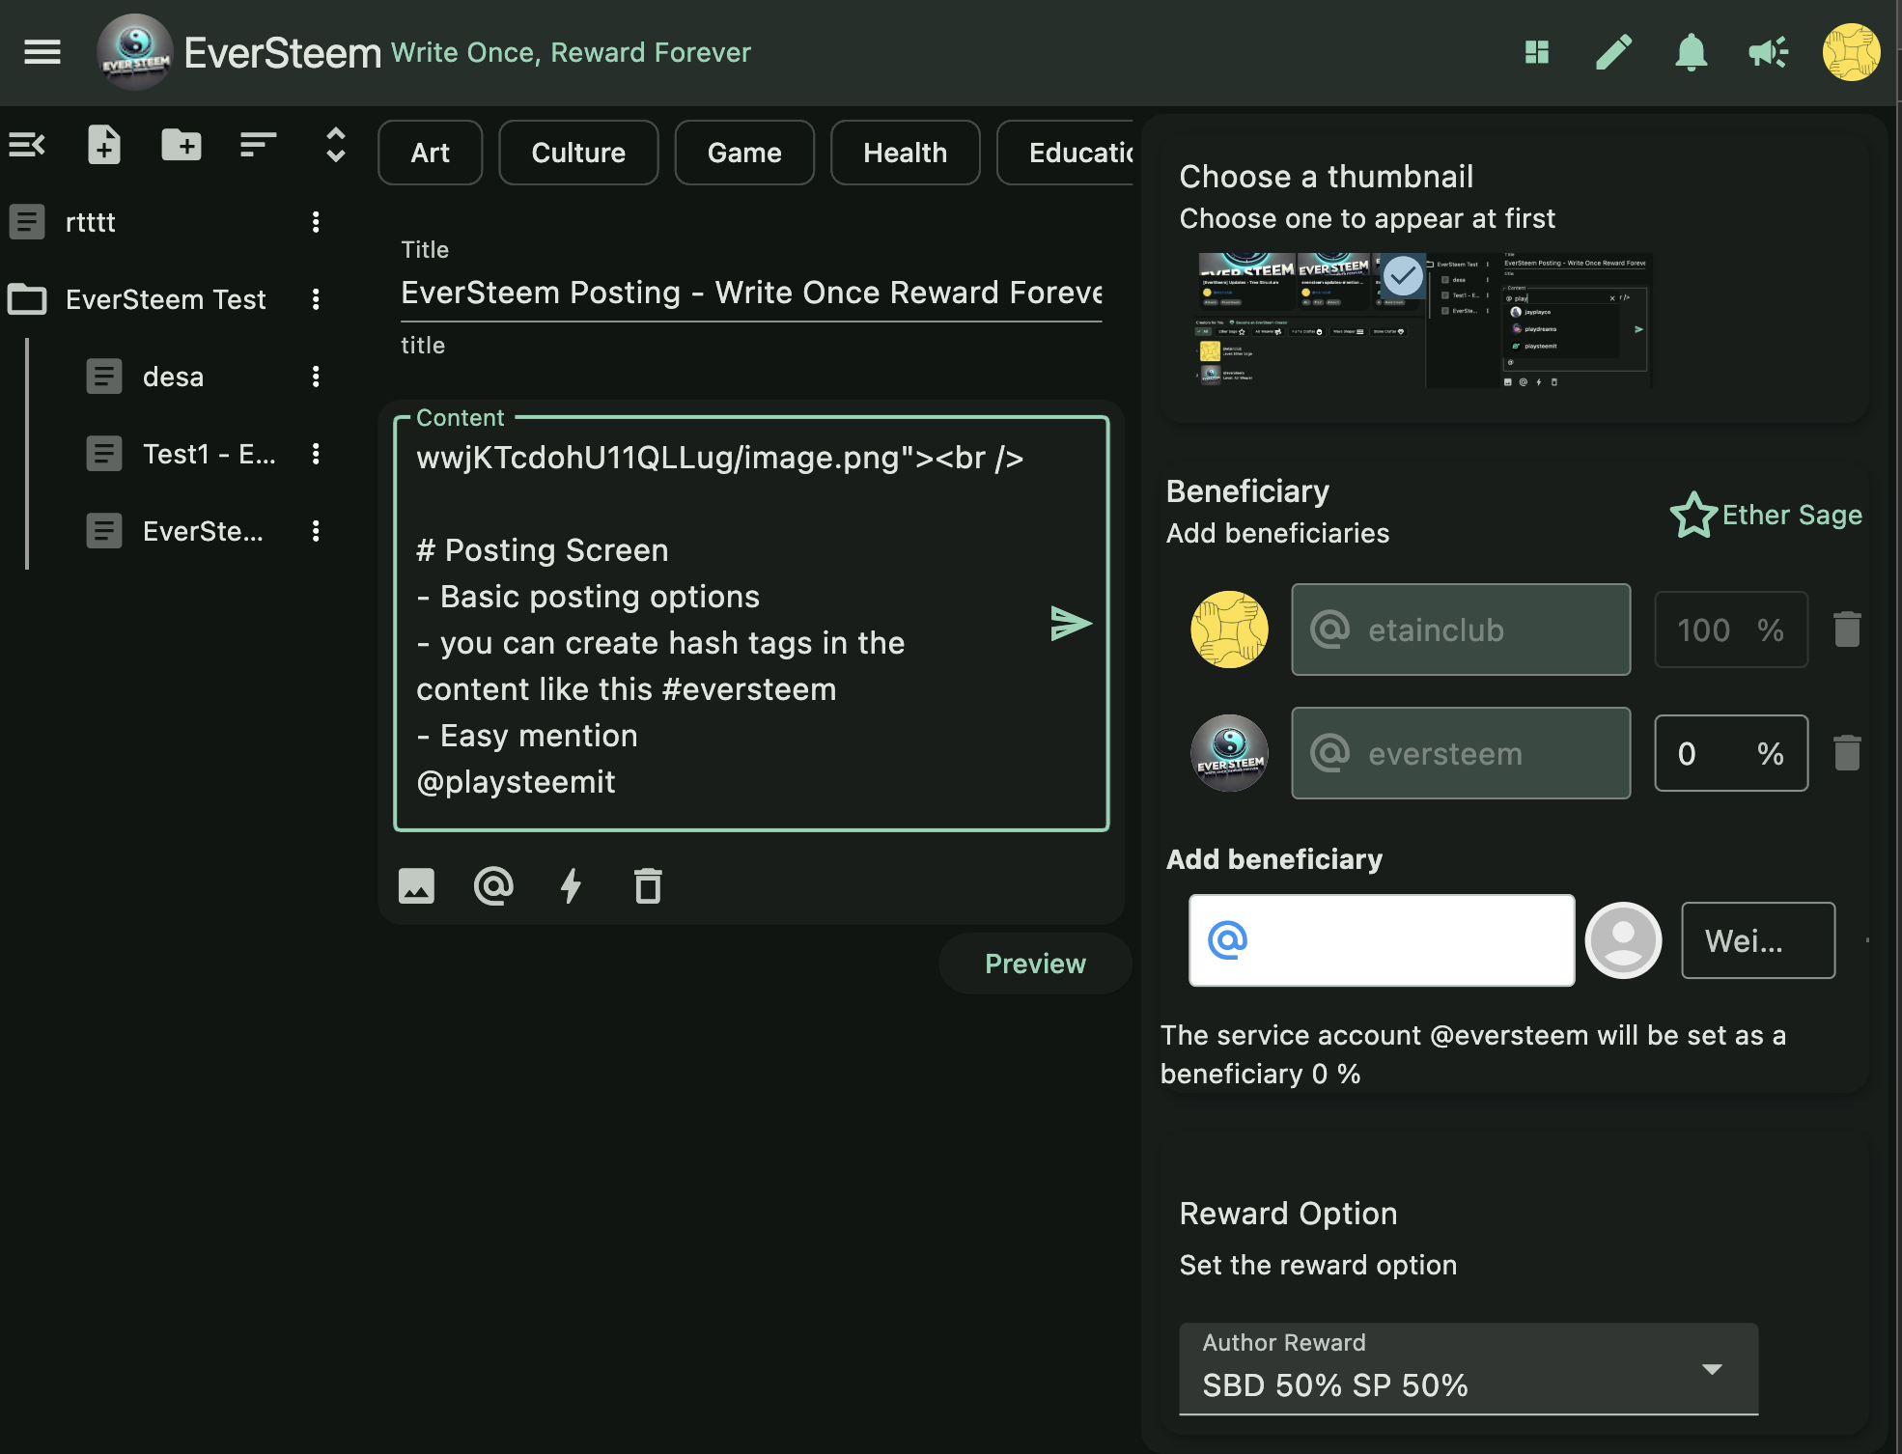Select the Culture category tab

point(578,153)
